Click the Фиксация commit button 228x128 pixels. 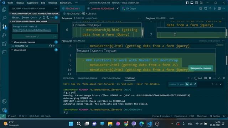32,36
